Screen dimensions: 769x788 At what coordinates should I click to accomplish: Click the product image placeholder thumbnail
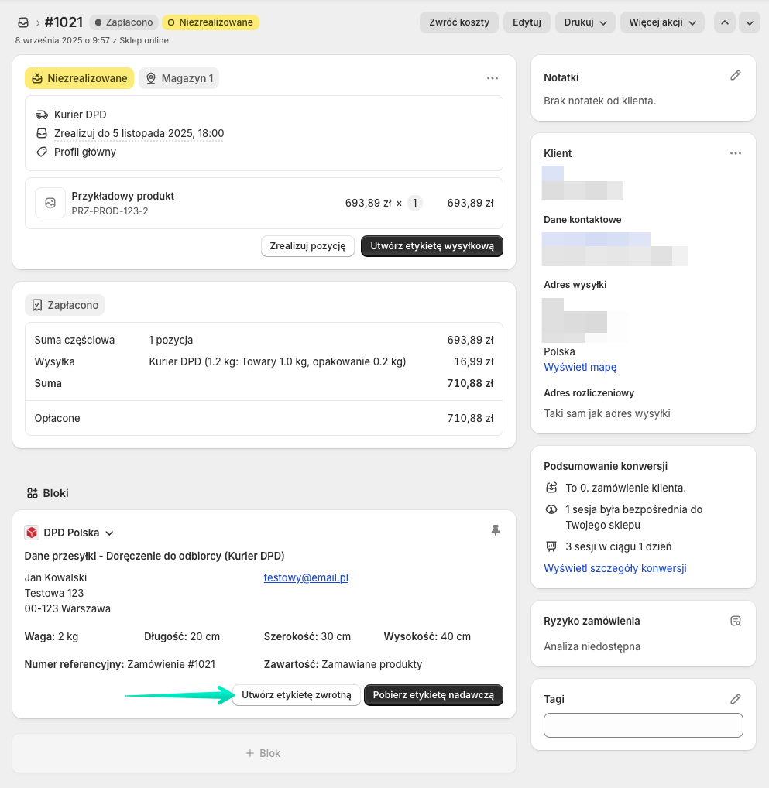50,203
